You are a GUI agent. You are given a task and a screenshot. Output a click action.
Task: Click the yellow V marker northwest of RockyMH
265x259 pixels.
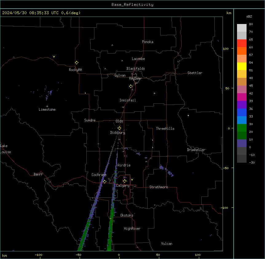[54, 57]
